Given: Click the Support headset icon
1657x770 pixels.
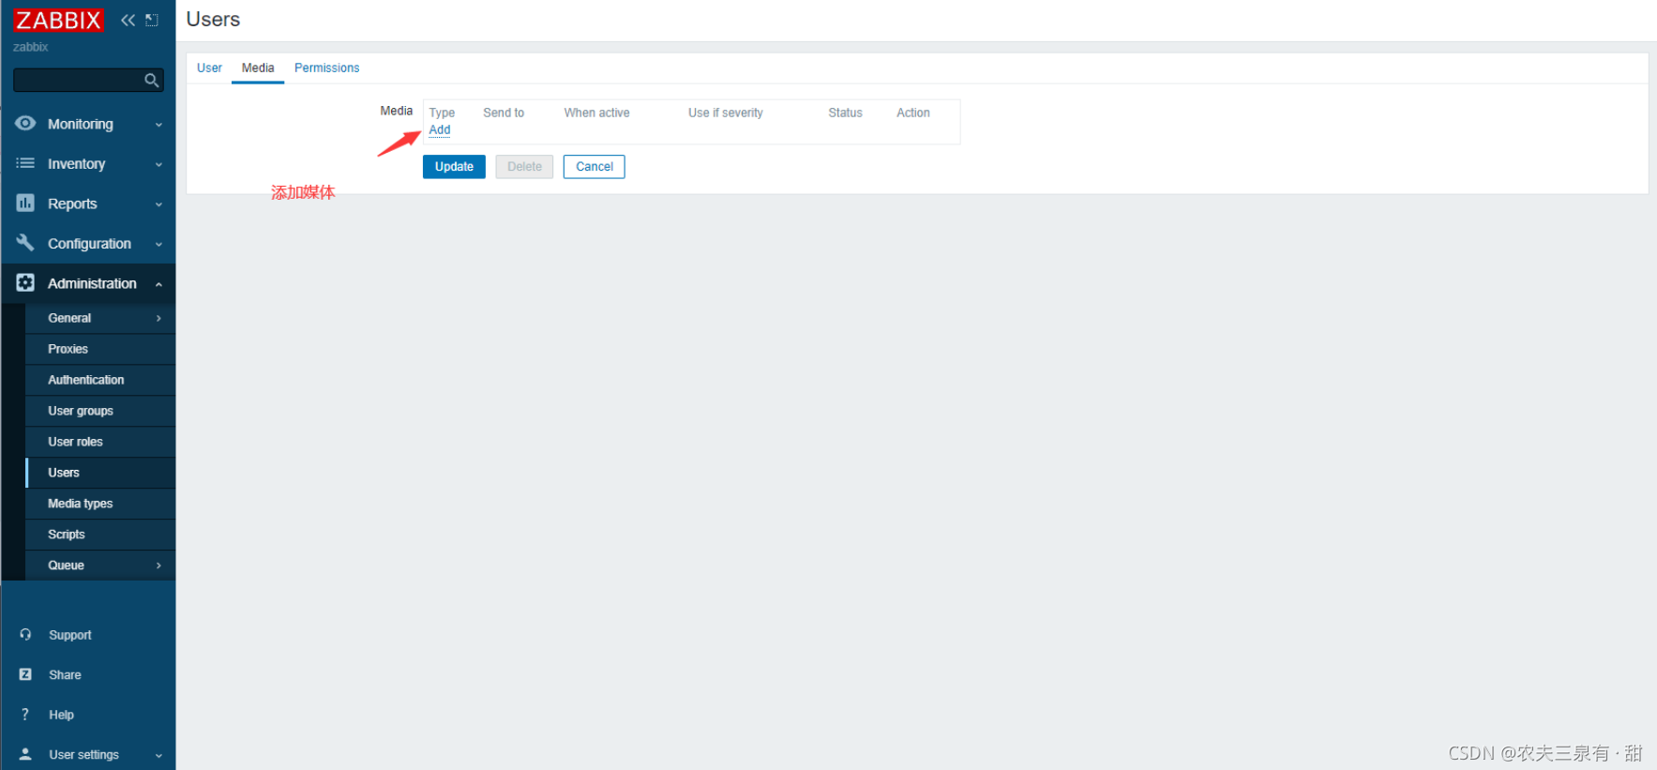Looking at the screenshot, I should (x=25, y=635).
